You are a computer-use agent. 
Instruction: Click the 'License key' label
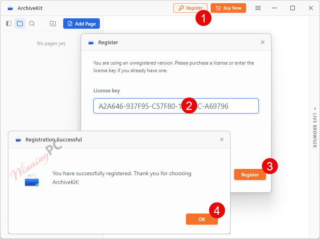click(107, 90)
